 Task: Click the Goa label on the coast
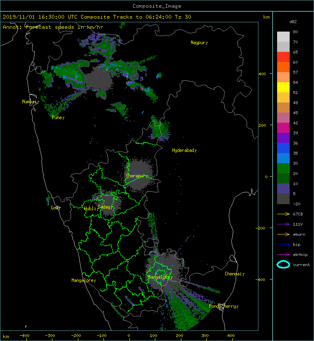coord(55,208)
